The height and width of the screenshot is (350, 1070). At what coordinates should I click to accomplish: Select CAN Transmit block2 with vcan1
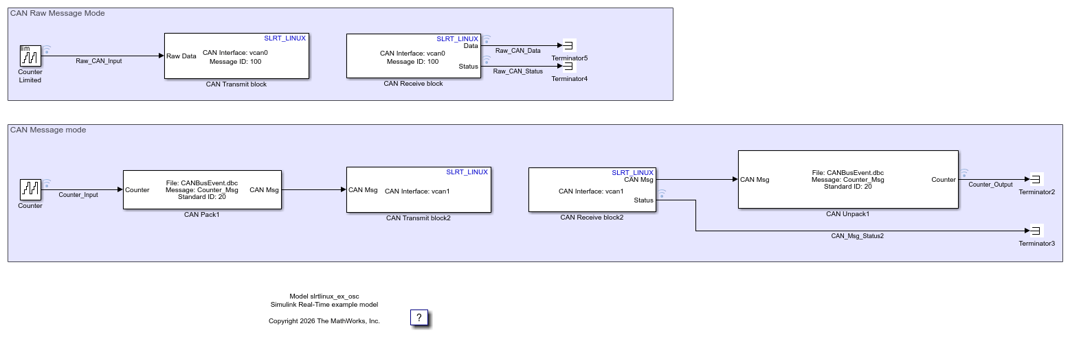pyautogui.click(x=419, y=189)
